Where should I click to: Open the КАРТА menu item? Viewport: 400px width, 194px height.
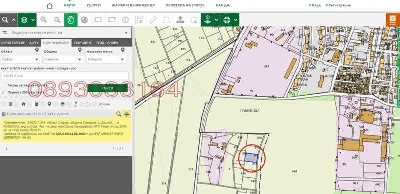click(x=70, y=5)
